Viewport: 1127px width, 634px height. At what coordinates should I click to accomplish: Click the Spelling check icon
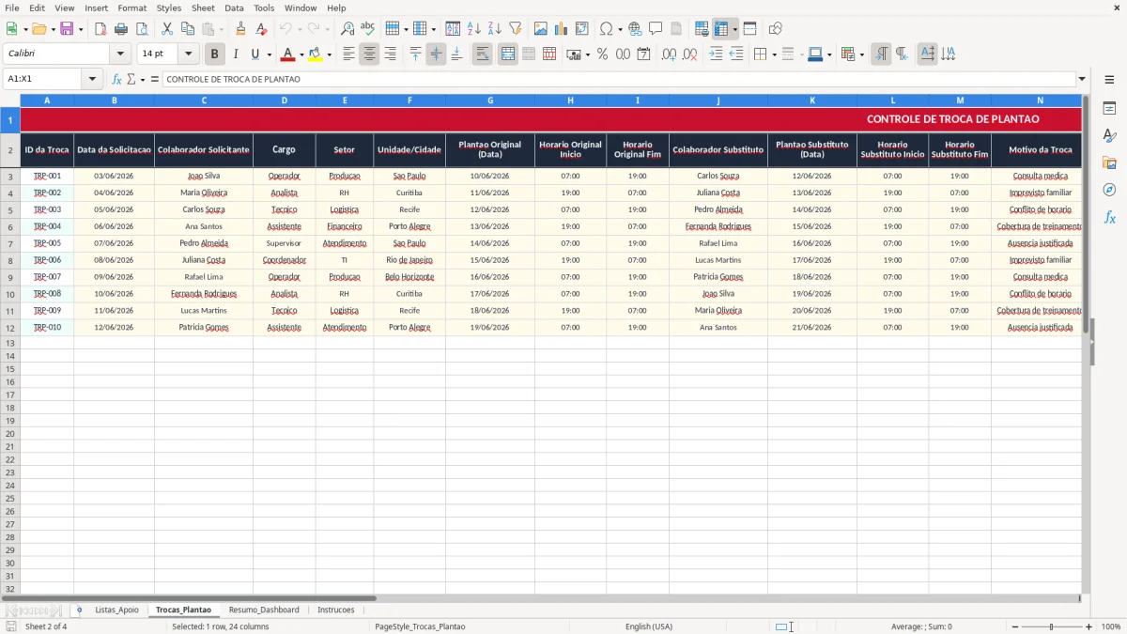pos(368,29)
